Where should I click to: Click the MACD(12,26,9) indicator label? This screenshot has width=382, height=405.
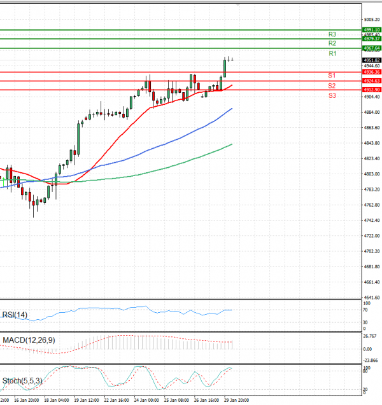click(x=29, y=340)
